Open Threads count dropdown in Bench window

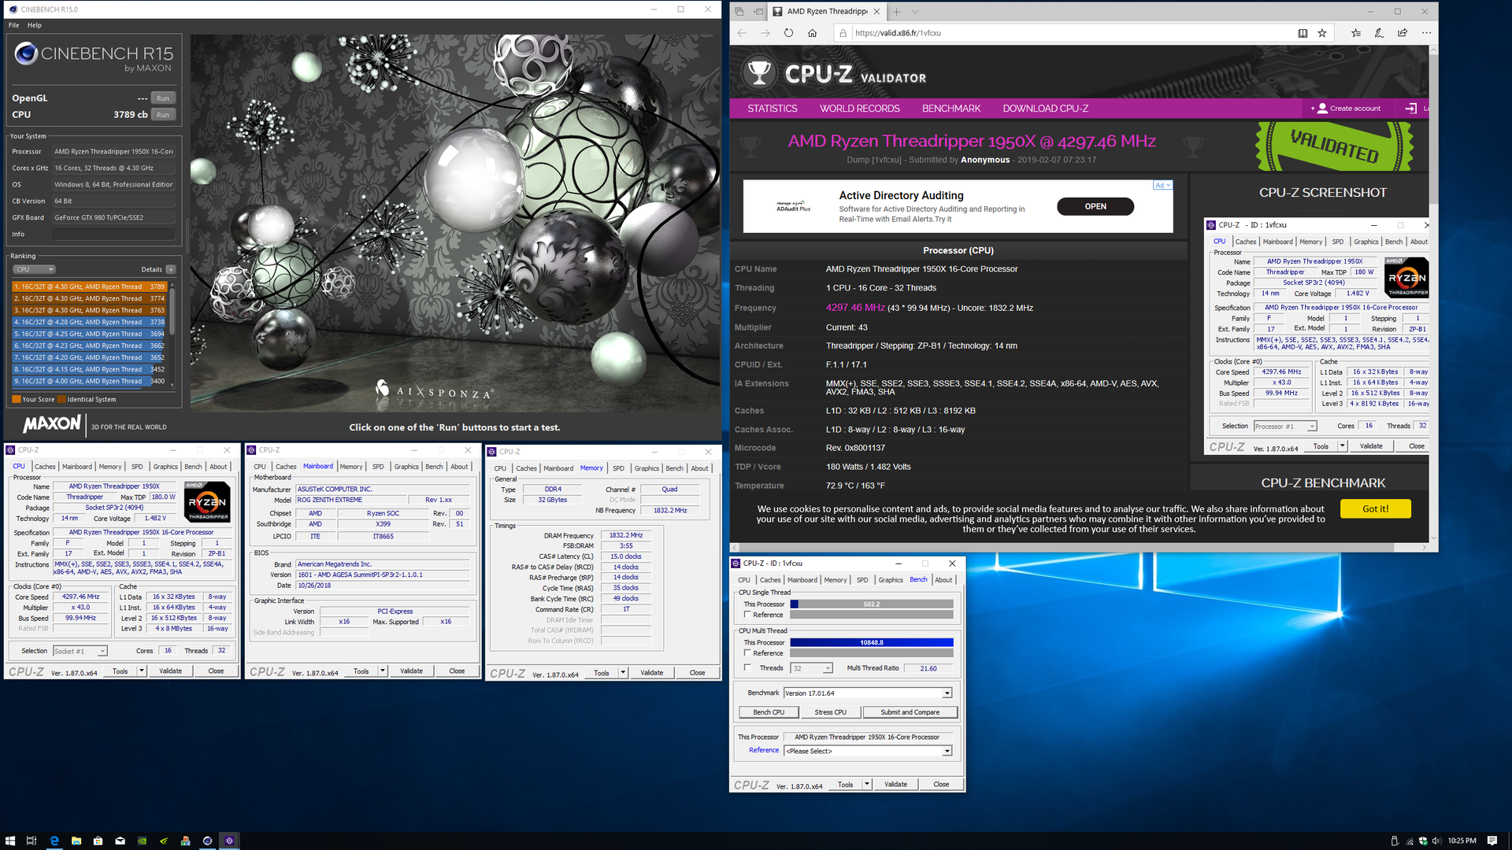pyautogui.click(x=812, y=668)
